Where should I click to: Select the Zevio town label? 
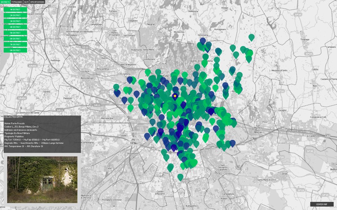click(285, 173)
